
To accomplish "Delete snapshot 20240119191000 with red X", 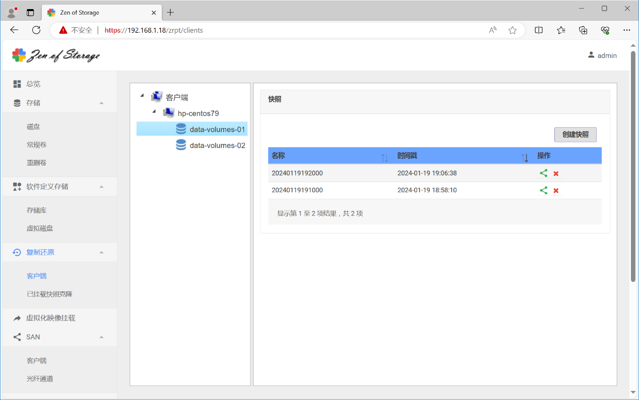I will [x=556, y=191].
